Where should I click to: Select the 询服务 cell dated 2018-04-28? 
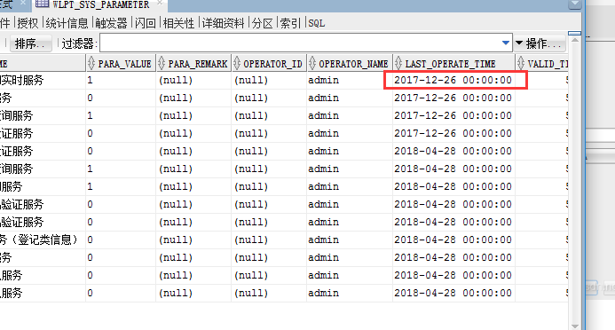point(43,169)
